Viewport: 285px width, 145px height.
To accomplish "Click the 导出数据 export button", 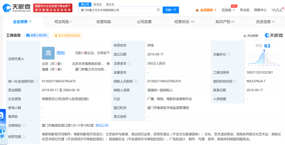I will point(251,36).
